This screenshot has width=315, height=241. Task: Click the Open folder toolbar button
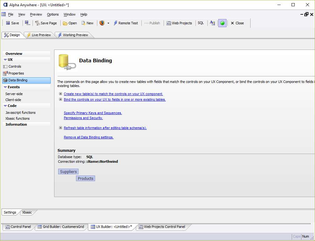(x=70, y=23)
